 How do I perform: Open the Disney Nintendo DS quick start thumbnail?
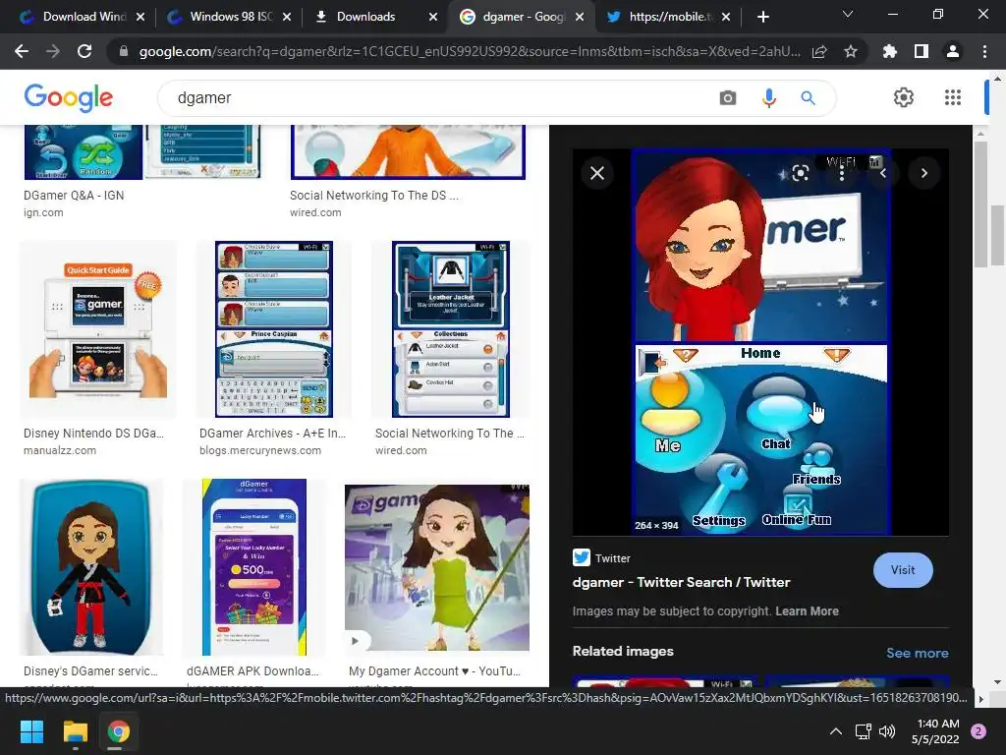tap(97, 329)
